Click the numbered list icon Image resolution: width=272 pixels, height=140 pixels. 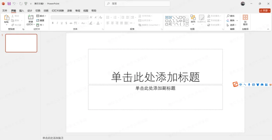(115, 17)
